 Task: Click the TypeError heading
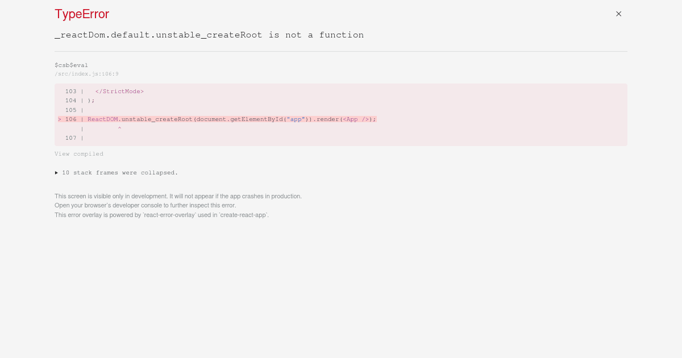(x=81, y=14)
